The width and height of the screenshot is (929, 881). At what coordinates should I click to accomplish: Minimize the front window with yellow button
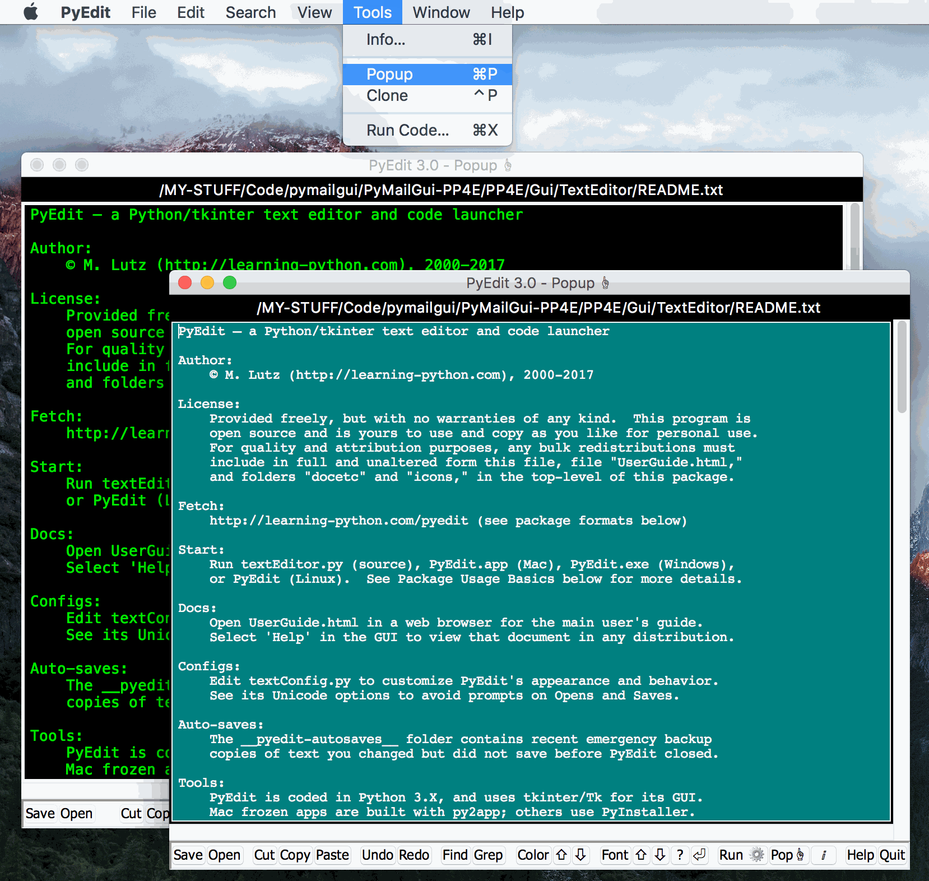tap(207, 282)
